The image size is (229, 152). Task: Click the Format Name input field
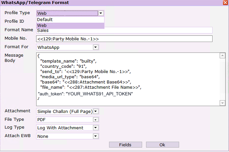[x=124, y=30]
